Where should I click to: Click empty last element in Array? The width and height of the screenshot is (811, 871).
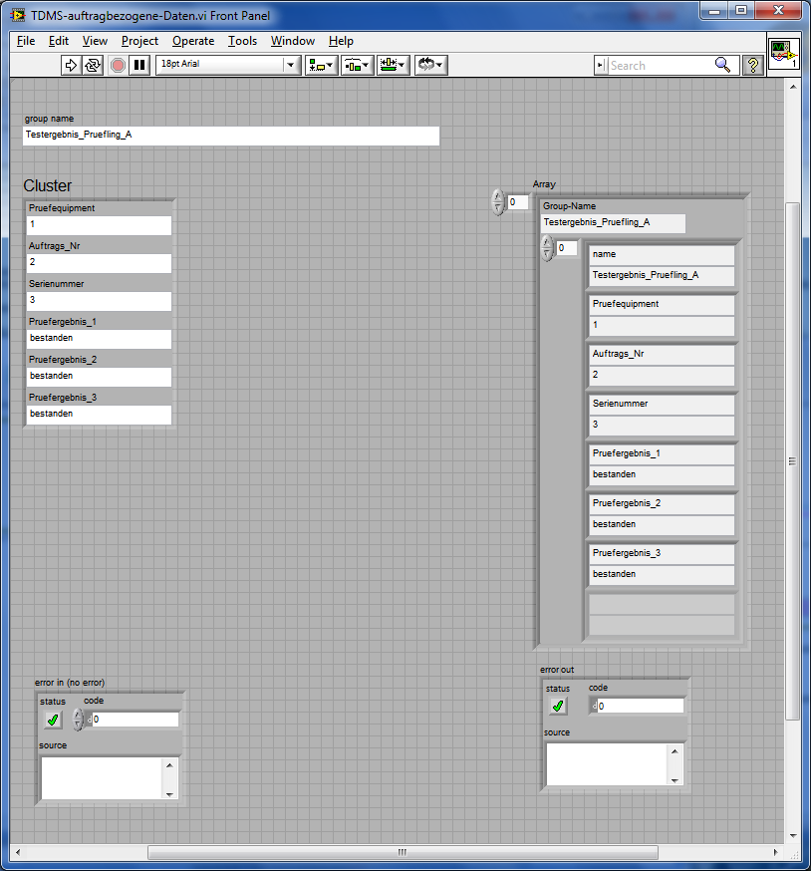[x=662, y=614]
